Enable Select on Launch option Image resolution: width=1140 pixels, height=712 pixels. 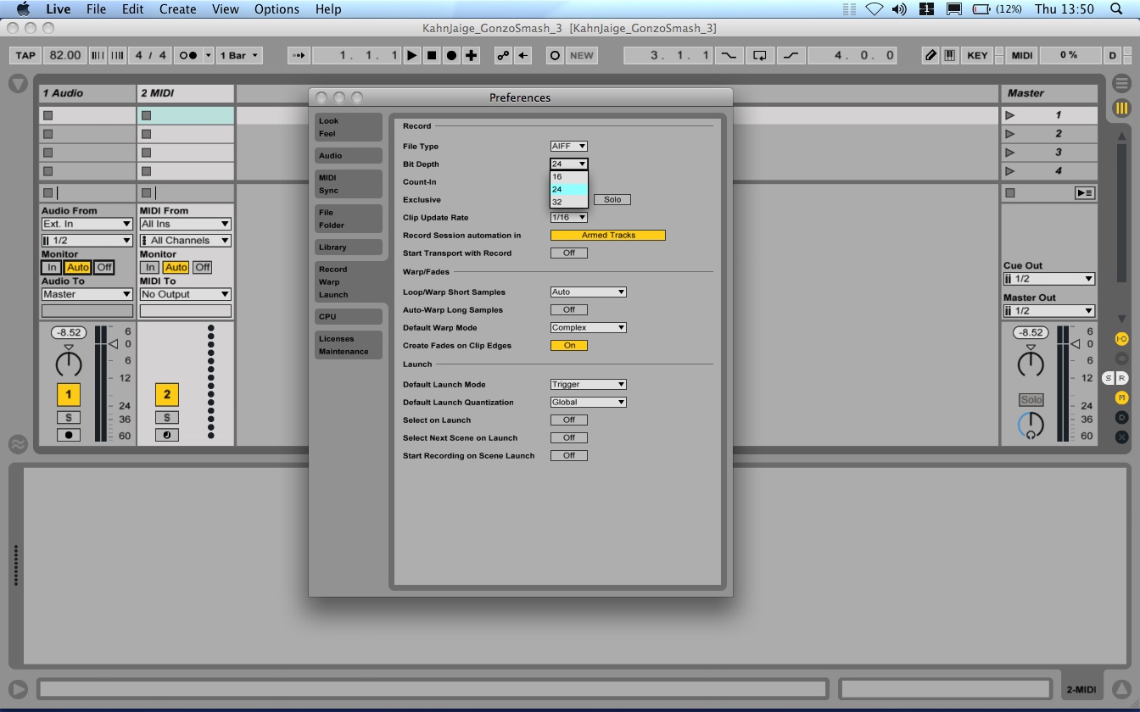pos(569,420)
